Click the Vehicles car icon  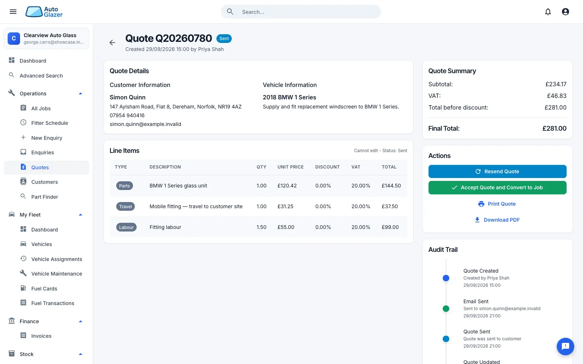(x=23, y=244)
